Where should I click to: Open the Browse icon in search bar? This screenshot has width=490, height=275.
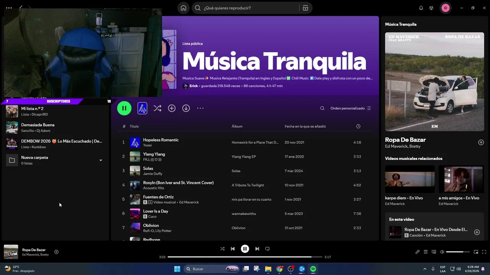(x=305, y=8)
